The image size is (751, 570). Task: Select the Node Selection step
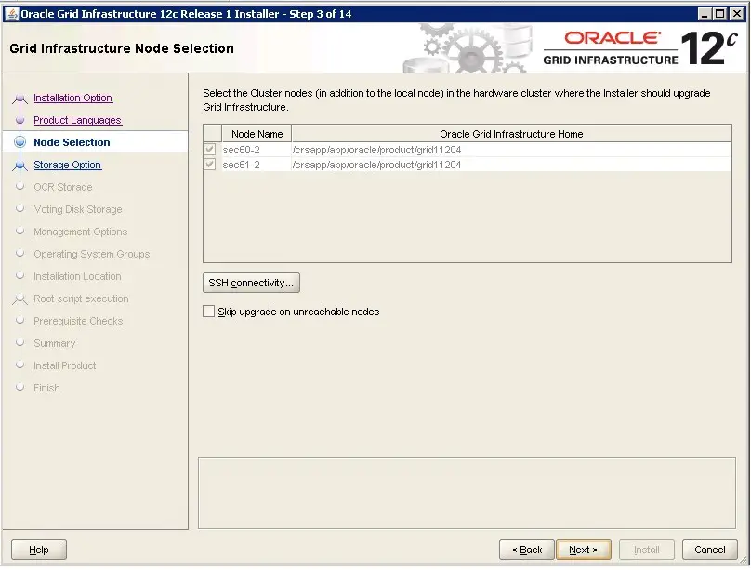click(72, 142)
